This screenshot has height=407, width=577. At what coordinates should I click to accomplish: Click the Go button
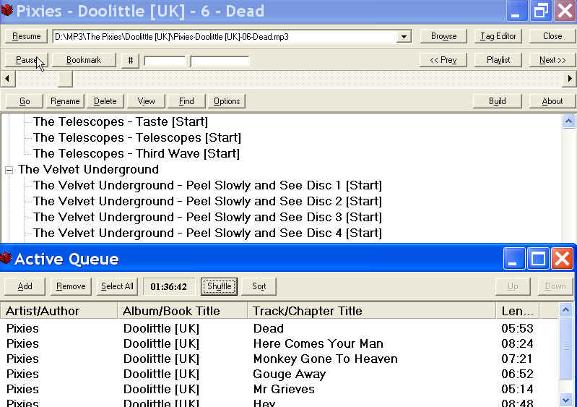25,101
